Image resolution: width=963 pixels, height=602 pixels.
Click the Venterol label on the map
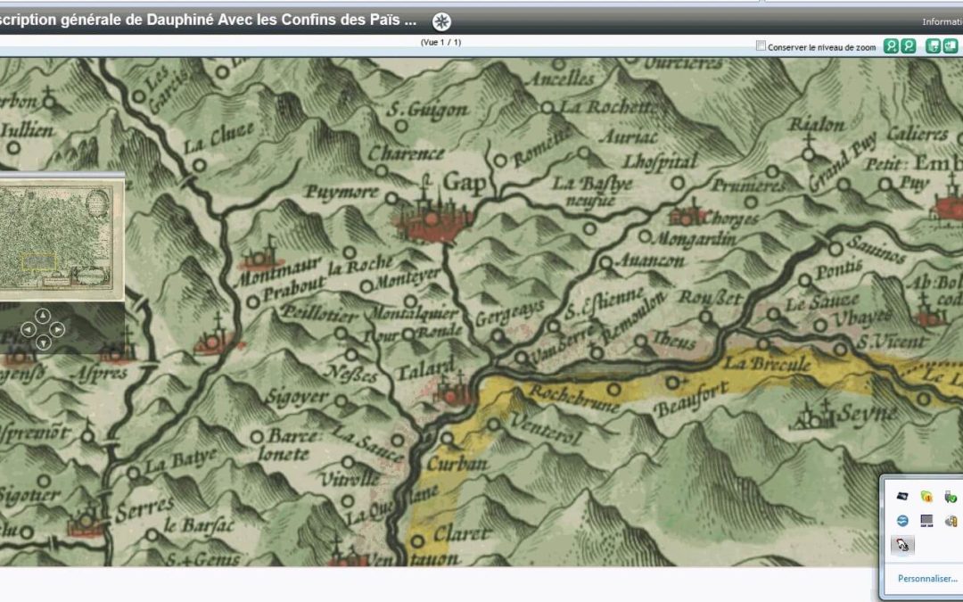(x=546, y=429)
